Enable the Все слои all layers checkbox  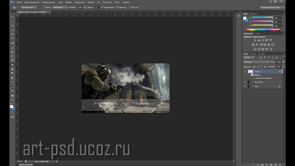tap(129, 7)
